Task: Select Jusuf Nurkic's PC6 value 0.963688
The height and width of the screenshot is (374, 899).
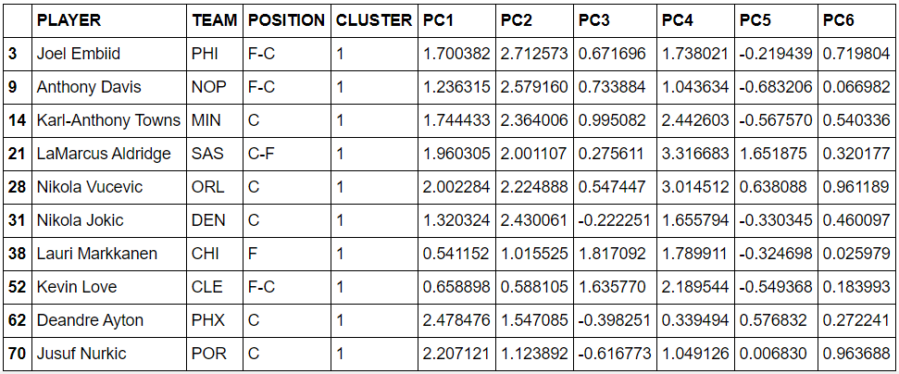Action: pyautogui.click(x=856, y=354)
